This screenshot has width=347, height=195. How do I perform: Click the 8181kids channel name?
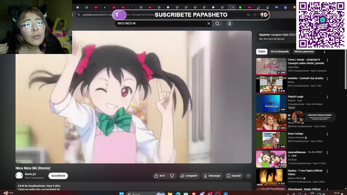[292, 160]
